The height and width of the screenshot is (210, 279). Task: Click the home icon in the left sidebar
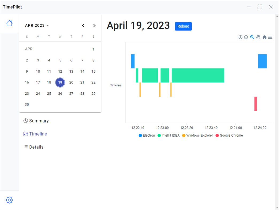pyautogui.click(x=9, y=23)
